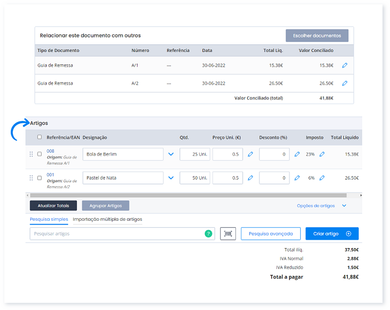This screenshot has width=390, height=310.
Task: Click the Criar artigo button
Action: pyautogui.click(x=331, y=234)
